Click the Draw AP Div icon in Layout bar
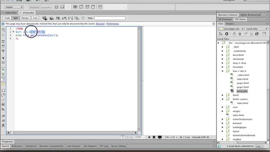Screen dimensions: 270x152 coord(62,7)
